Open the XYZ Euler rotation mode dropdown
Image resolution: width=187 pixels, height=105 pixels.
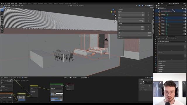[x=135, y=23]
